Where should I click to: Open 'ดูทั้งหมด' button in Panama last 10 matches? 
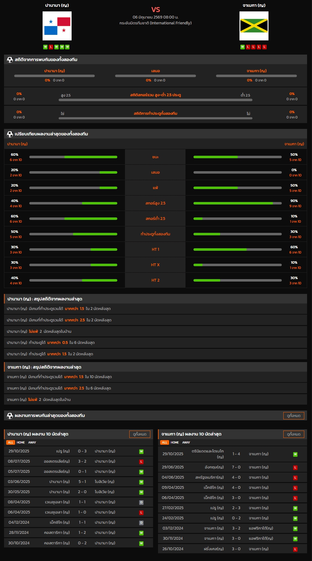point(140,434)
